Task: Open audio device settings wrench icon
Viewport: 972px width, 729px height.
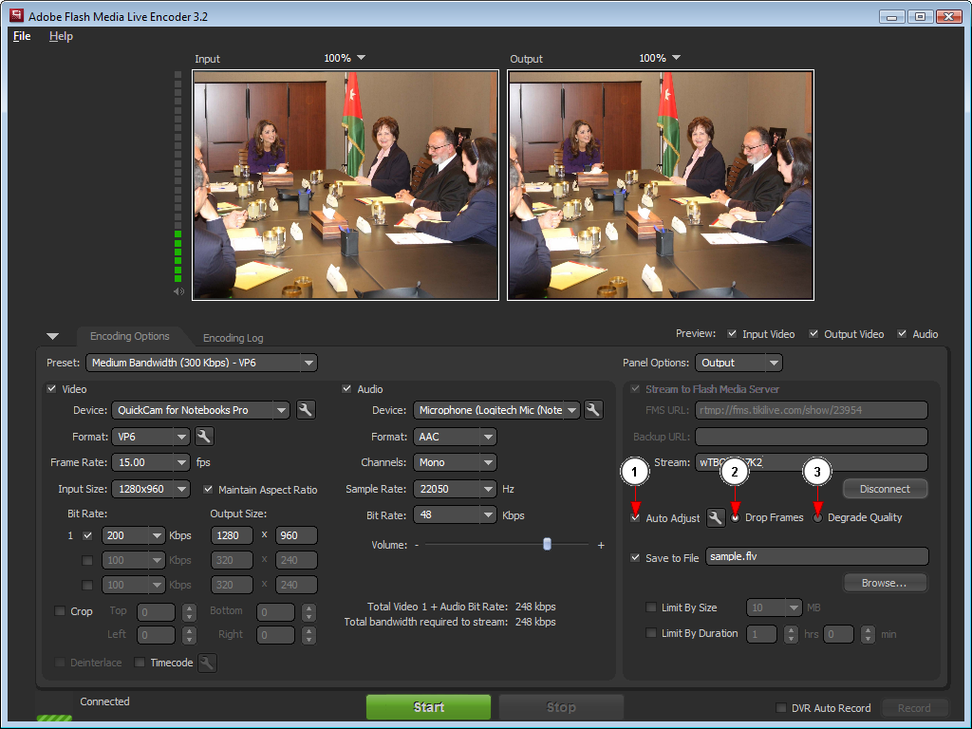Action: point(593,410)
